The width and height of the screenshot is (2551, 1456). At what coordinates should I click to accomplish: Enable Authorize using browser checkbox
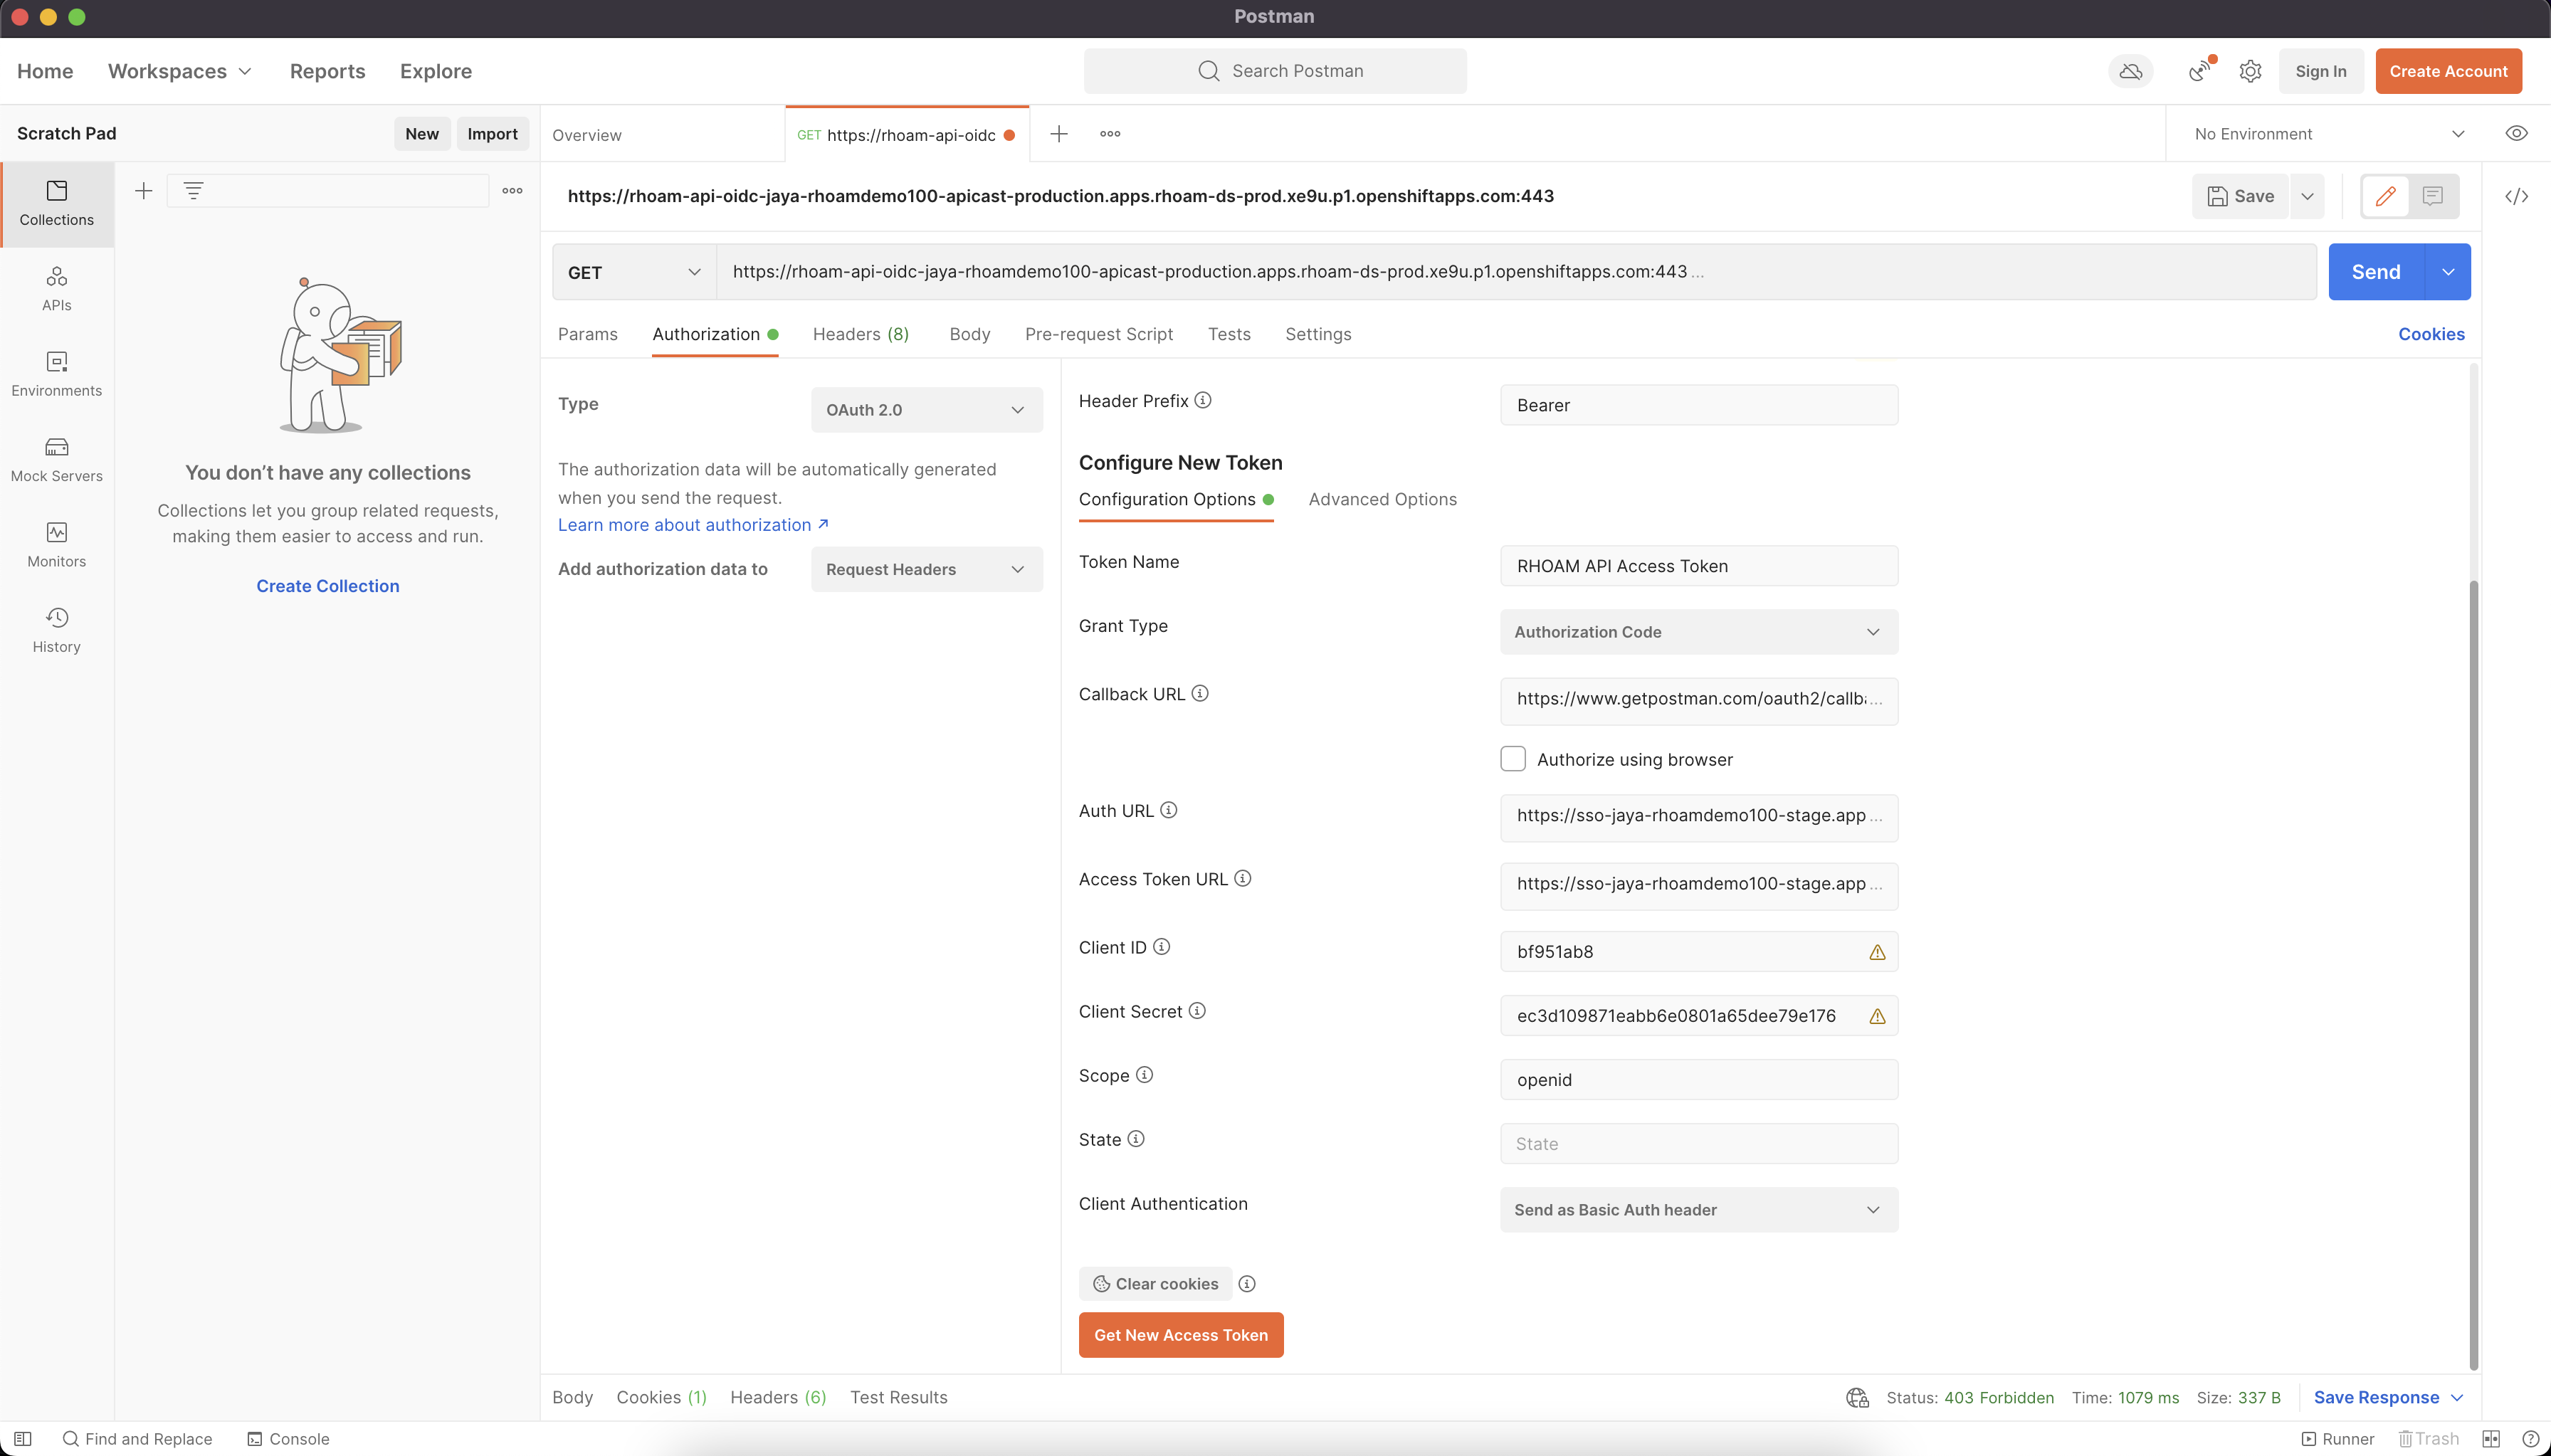click(x=1512, y=759)
